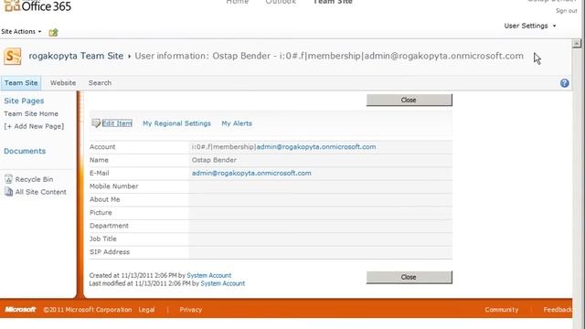Screen dimensions: 585x329
Task: Click the Picture field label
Action: coord(101,213)
